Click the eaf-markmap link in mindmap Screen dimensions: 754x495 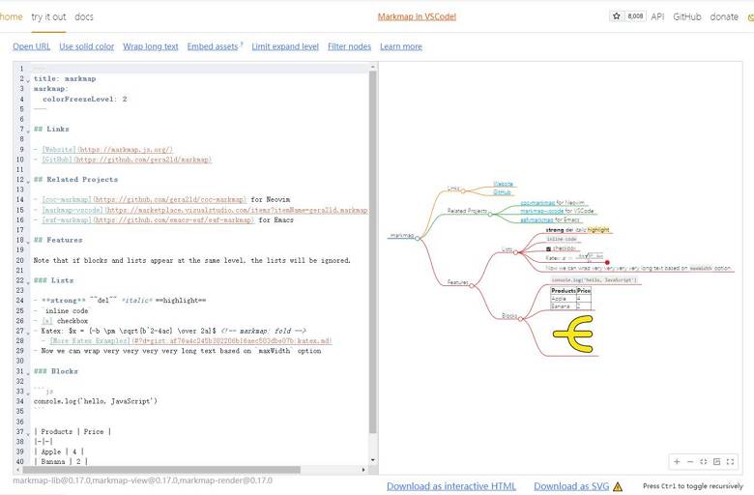pos(536,219)
